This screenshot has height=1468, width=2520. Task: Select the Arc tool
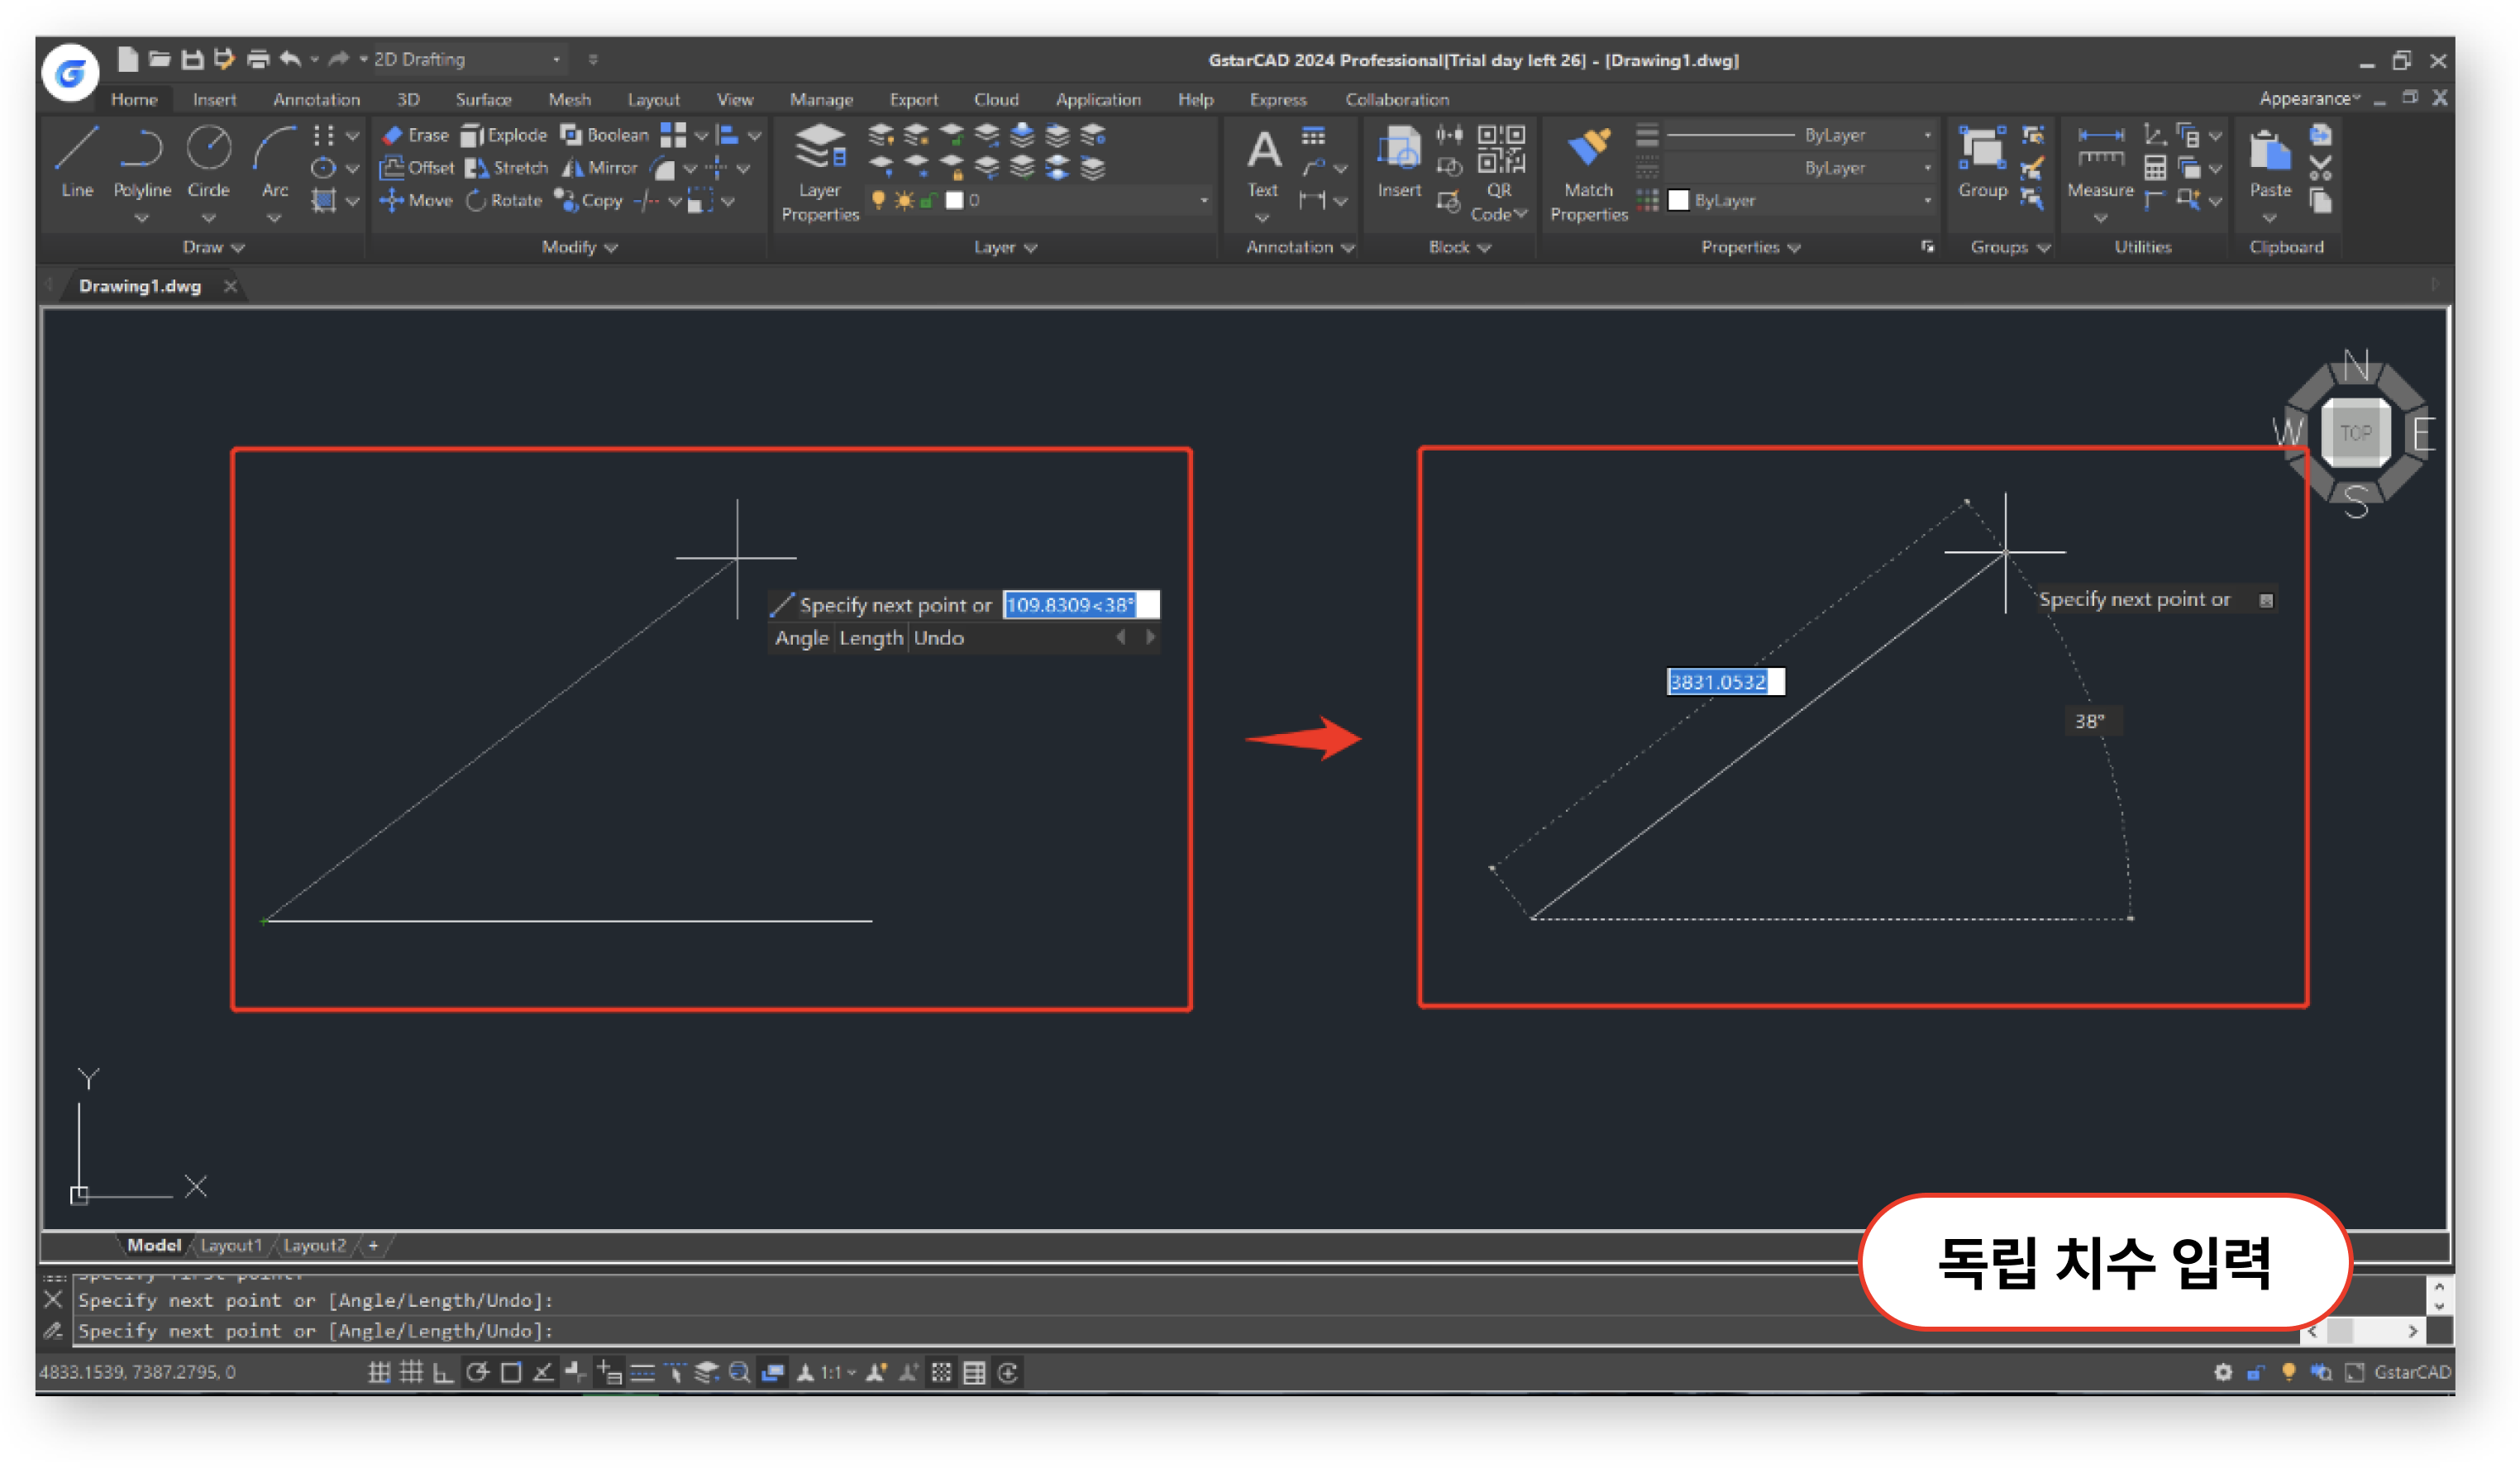[274, 160]
